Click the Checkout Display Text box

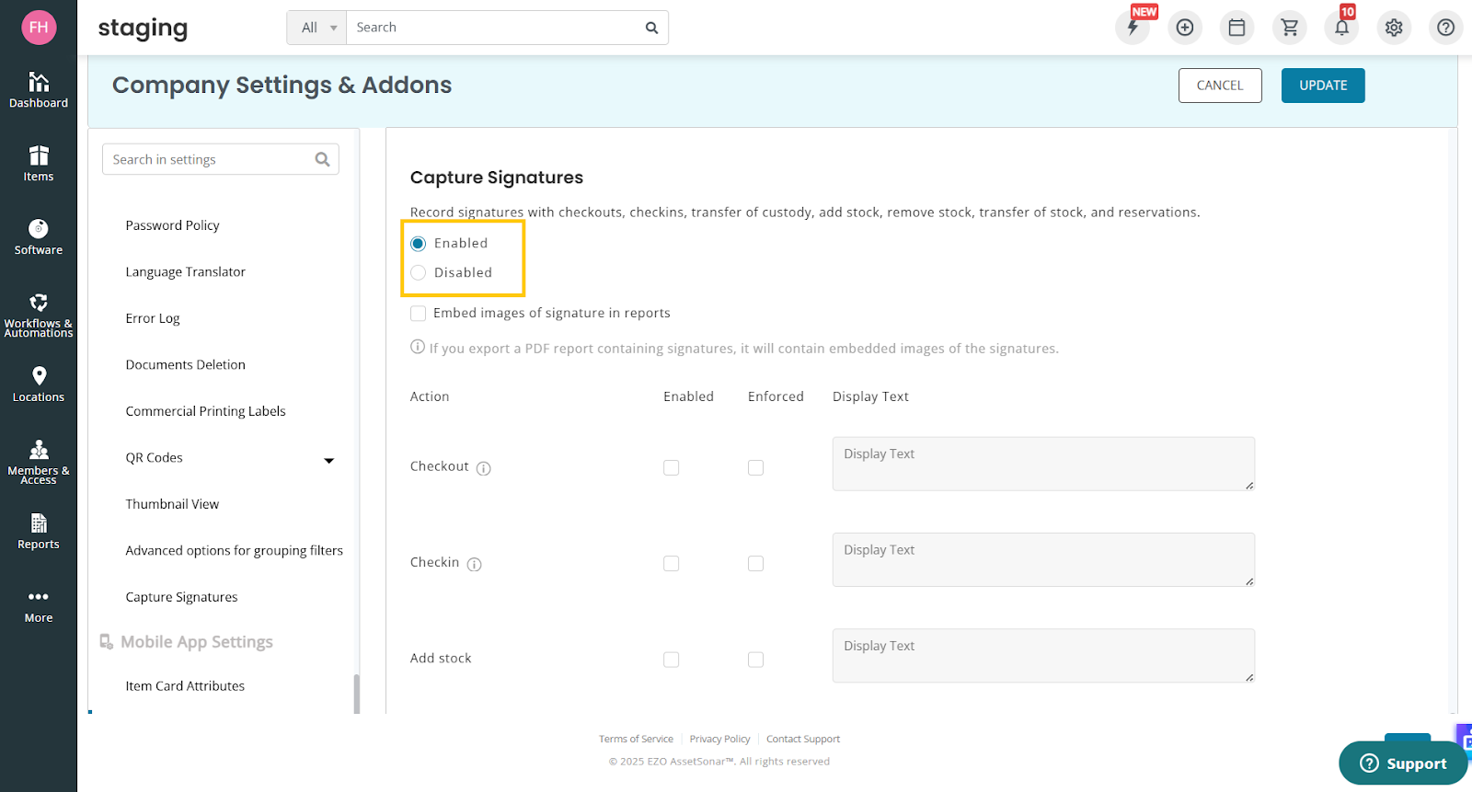1043,464
